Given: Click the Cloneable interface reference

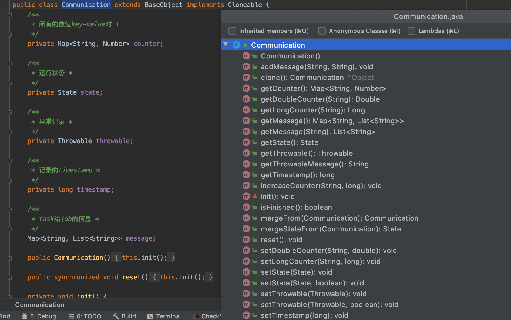Looking at the screenshot, I should point(245,5).
